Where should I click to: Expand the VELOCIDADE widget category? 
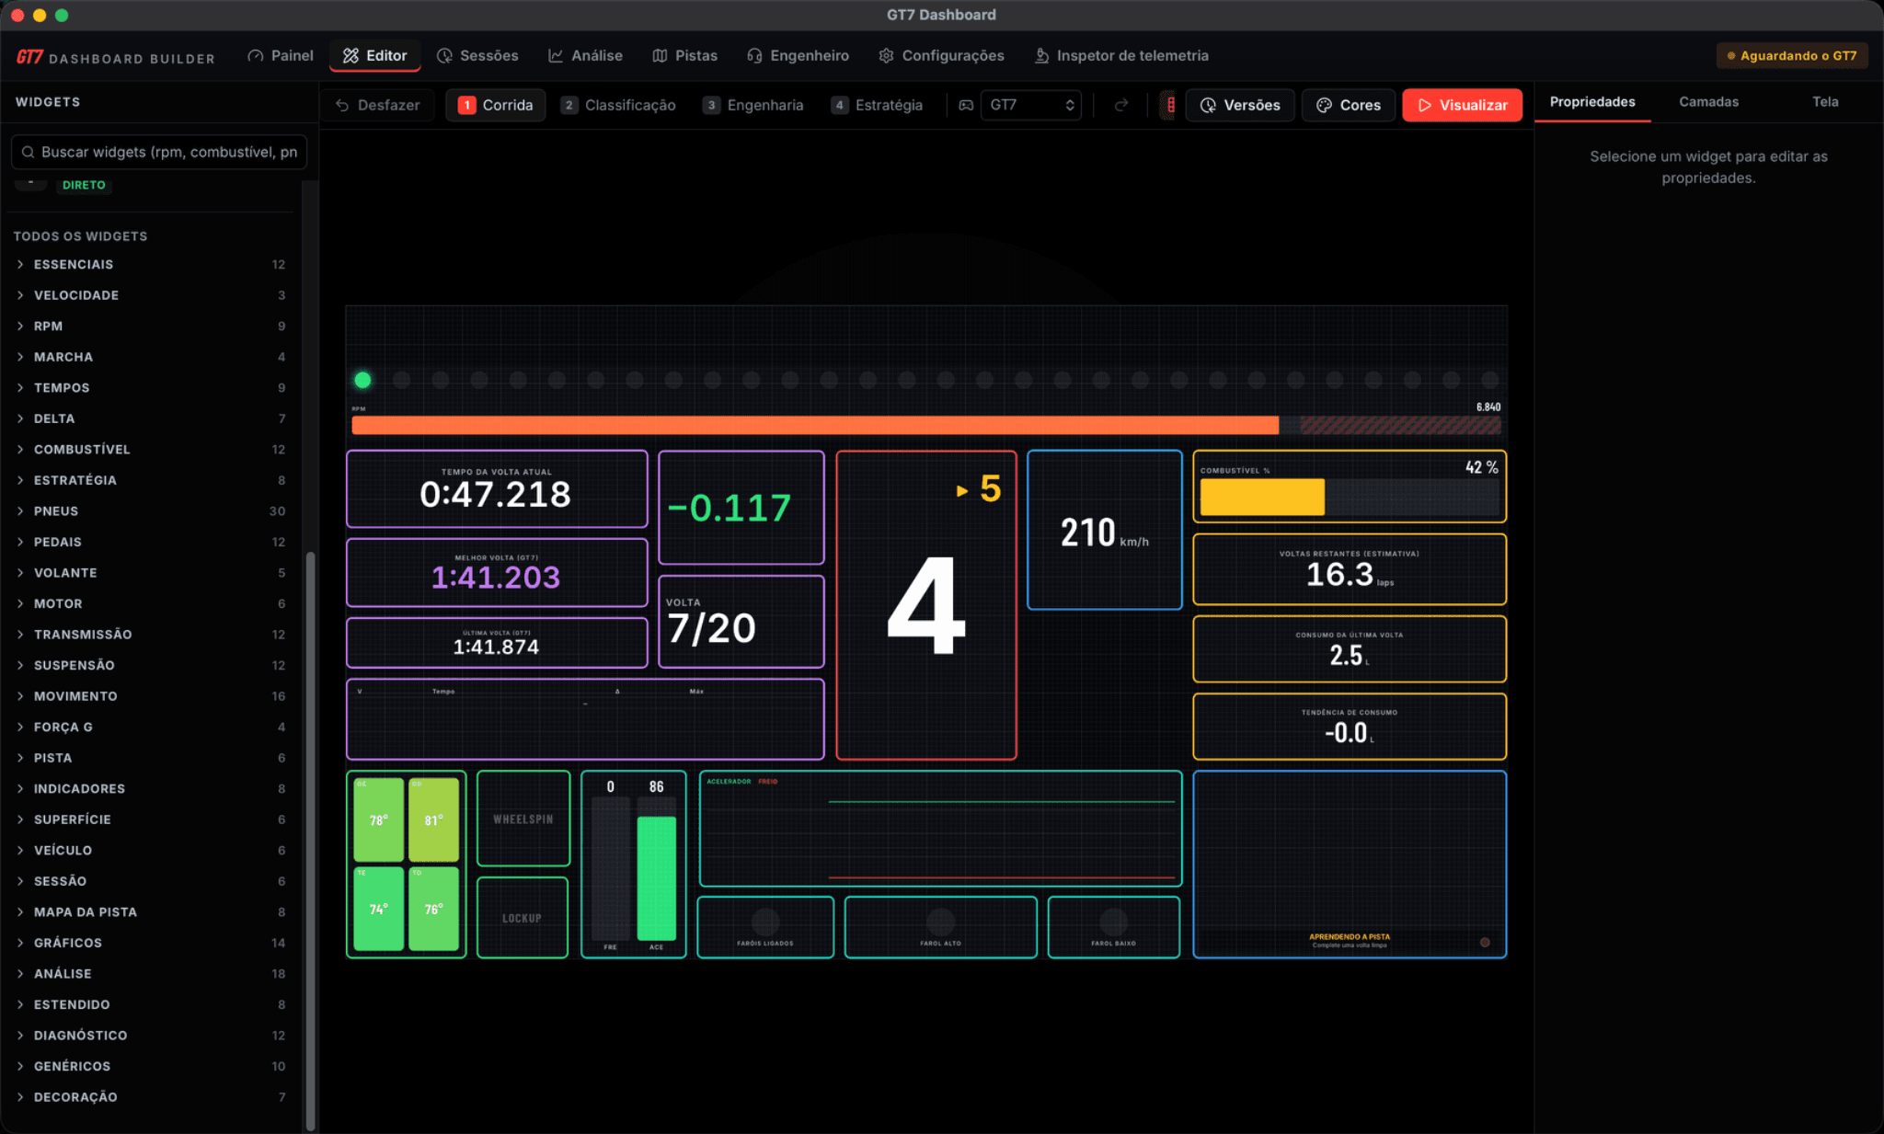tap(151, 295)
